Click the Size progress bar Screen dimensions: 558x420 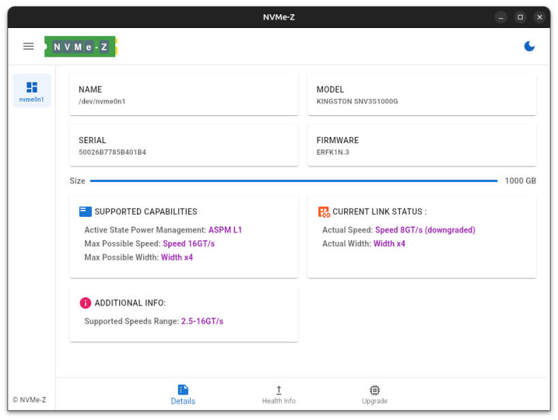(x=294, y=181)
